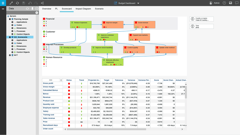This screenshot has width=240, height=135.
Task: Collapse the side panel with minus button
Action: [3, 9]
